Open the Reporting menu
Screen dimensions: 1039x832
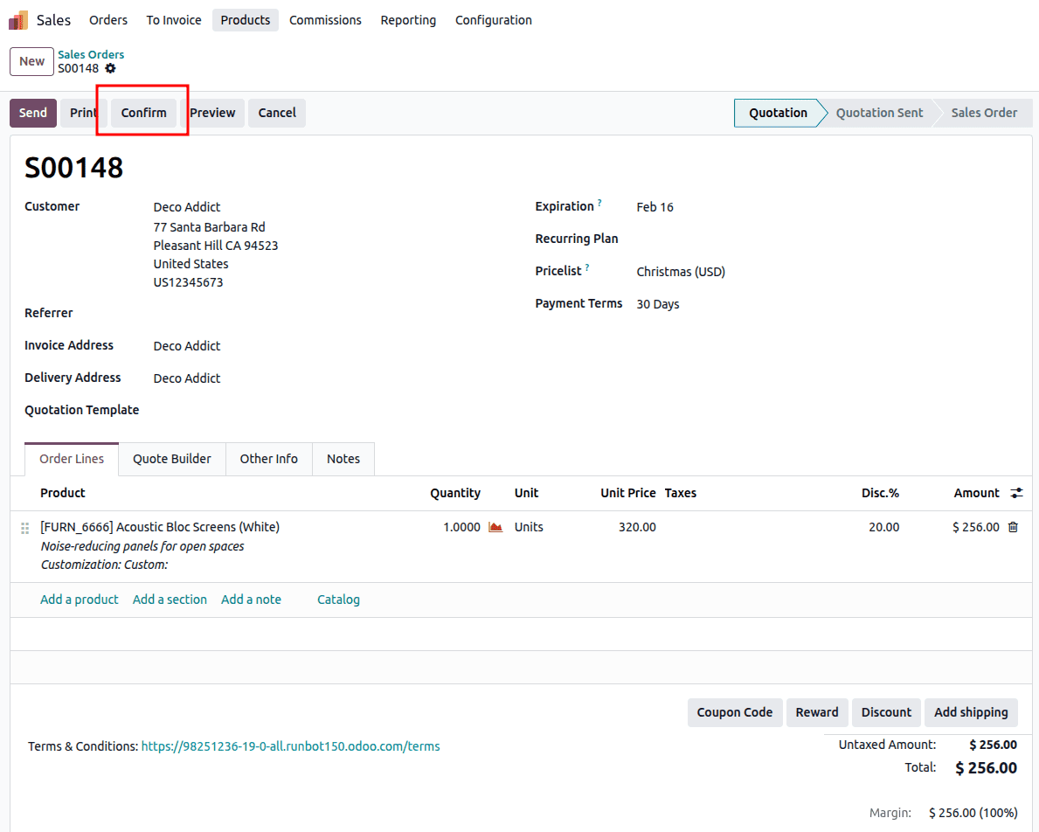point(408,19)
